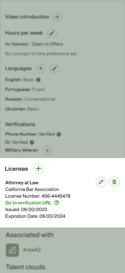
Task: Add a video introduction
Action: [x=57, y=17]
